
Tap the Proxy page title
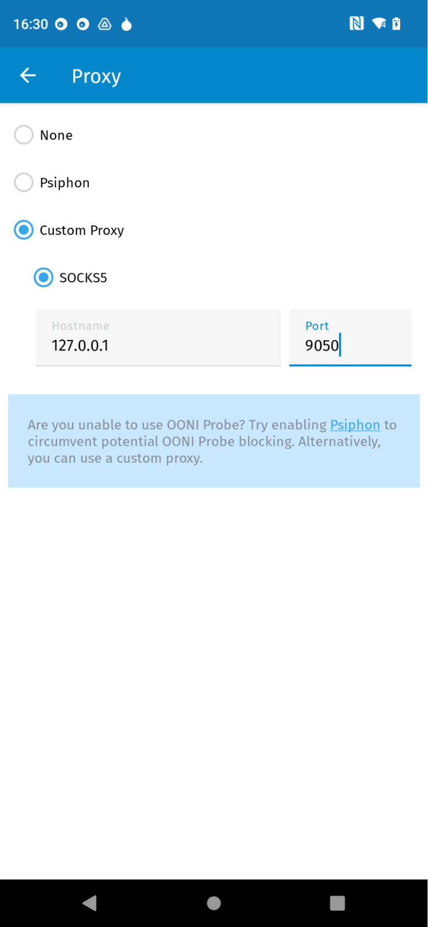point(96,76)
